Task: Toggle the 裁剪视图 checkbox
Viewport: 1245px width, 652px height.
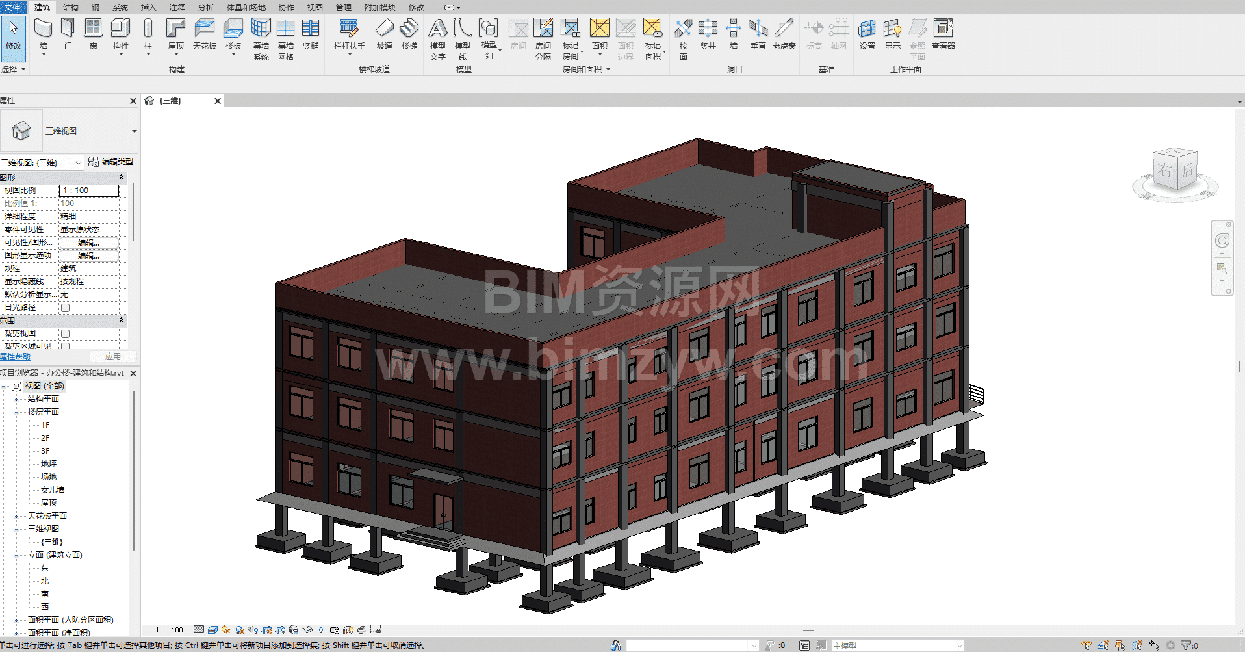Action: click(x=66, y=333)
